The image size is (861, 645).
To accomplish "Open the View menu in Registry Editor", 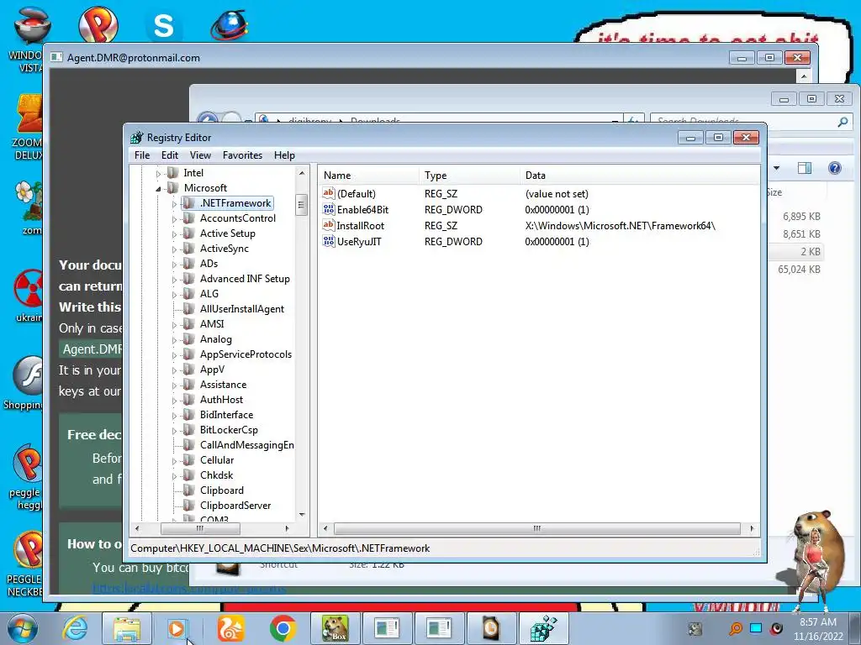I will tap(200, 155).
